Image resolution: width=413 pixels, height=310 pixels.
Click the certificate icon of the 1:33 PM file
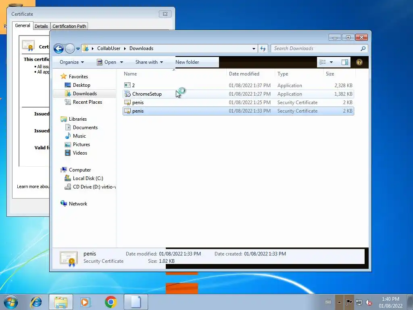(127, 111)
